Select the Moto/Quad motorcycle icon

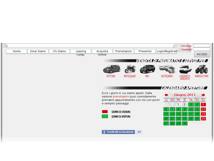coord(130,69)
